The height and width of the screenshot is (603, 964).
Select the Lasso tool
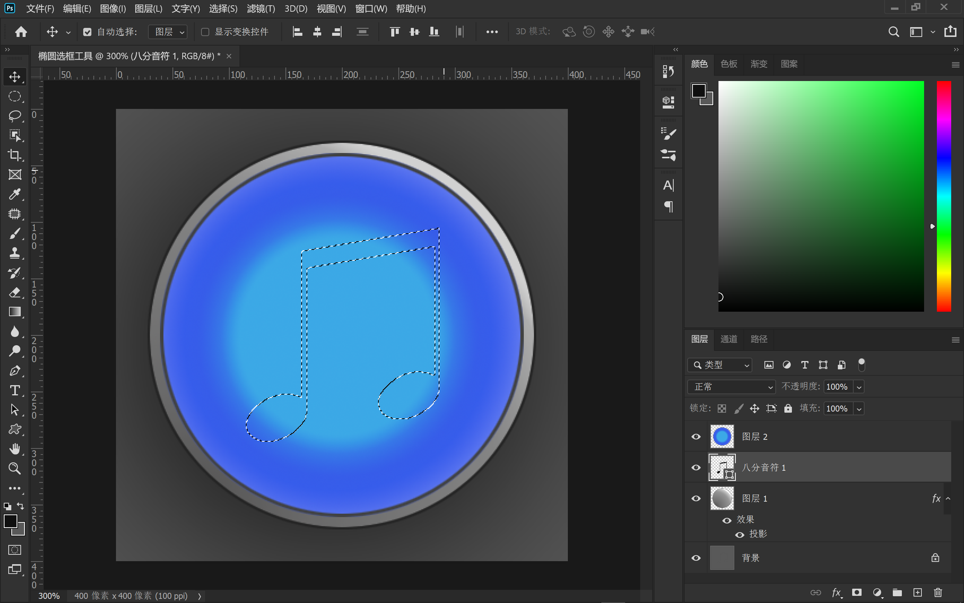[x=15, y=116]
